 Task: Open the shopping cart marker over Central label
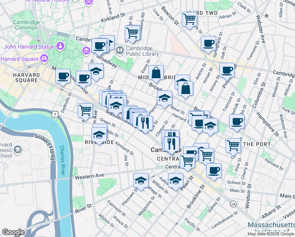pos(187,162)
